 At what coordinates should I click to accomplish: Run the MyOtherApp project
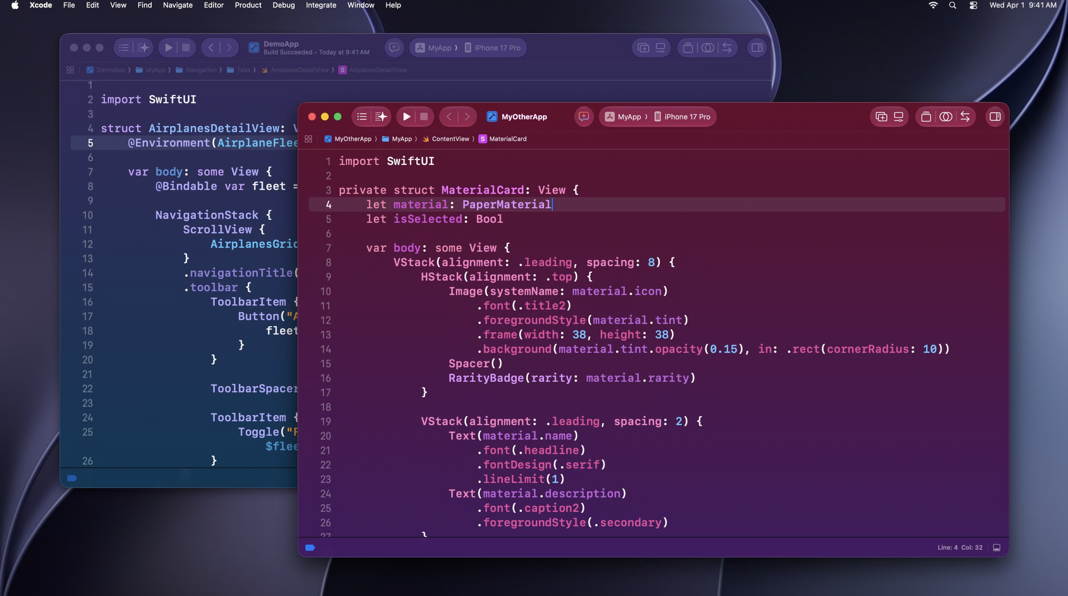tap(406, 117)
